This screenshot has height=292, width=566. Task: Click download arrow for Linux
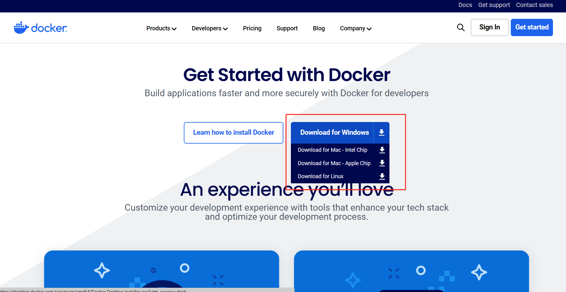(382, 176)
